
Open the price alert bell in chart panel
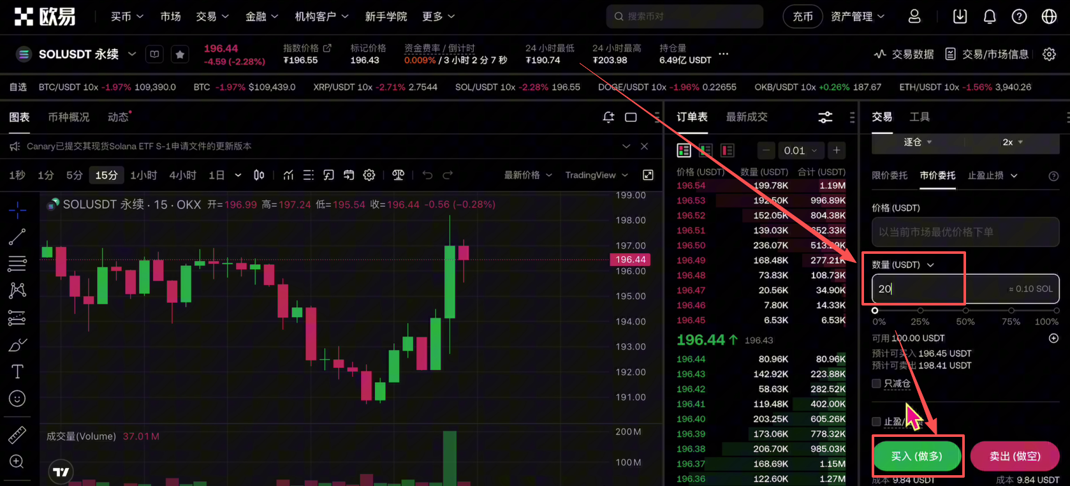tap(608, 117)
